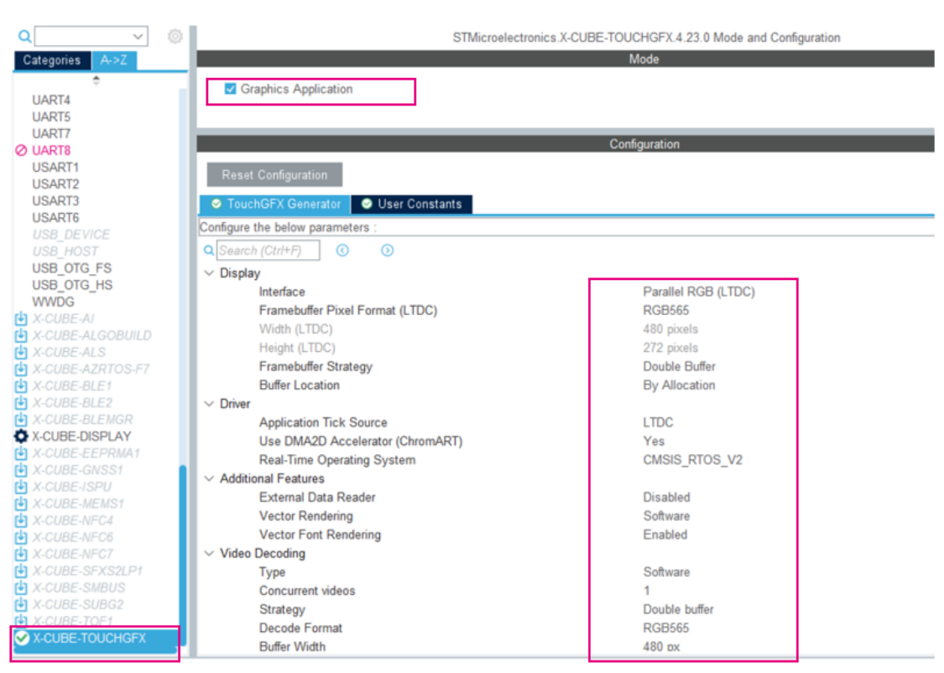Image resolution: width=944 pixels, height=673 pixels.
Task: Click the Video Decoding Strategy value Double buffer
Action: (x=678, y=609)
